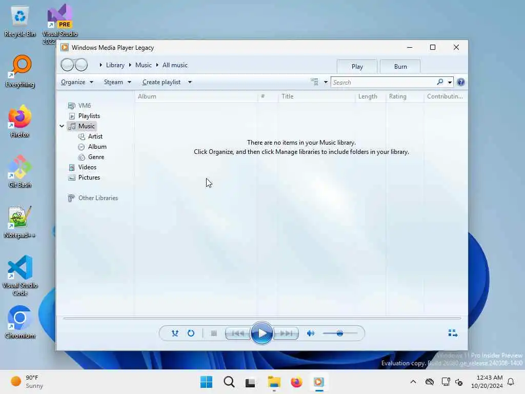Switch to Now Playing view
Screen dimensions: 525x394
pyautogui.click(x=453, y=332)
